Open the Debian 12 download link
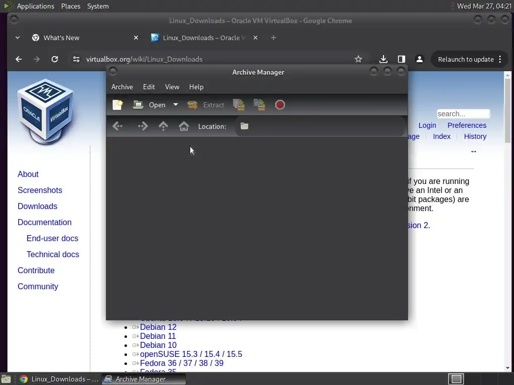Screen dimensions: 514x385 pos(158,327)
